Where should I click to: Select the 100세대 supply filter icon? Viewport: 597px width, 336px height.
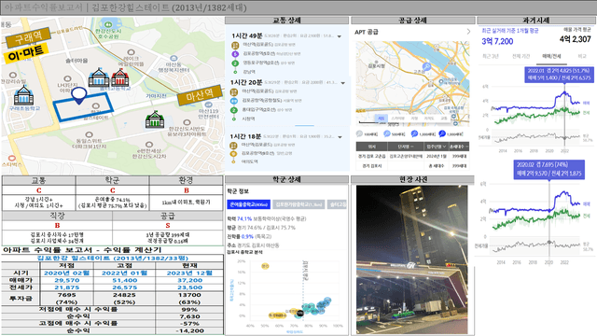[x=359, y=133]
